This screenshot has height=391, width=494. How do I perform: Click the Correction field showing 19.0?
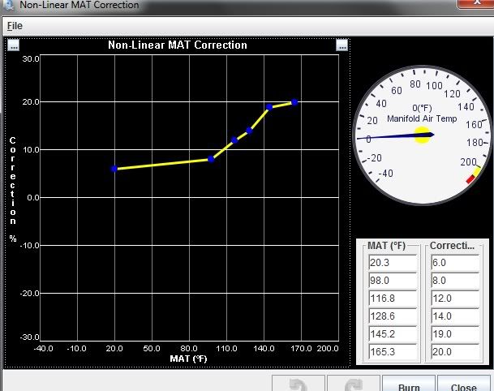point(454,334)
